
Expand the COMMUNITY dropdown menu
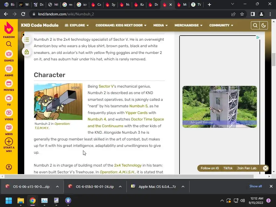pyautogui.click(x=221, y=25)
